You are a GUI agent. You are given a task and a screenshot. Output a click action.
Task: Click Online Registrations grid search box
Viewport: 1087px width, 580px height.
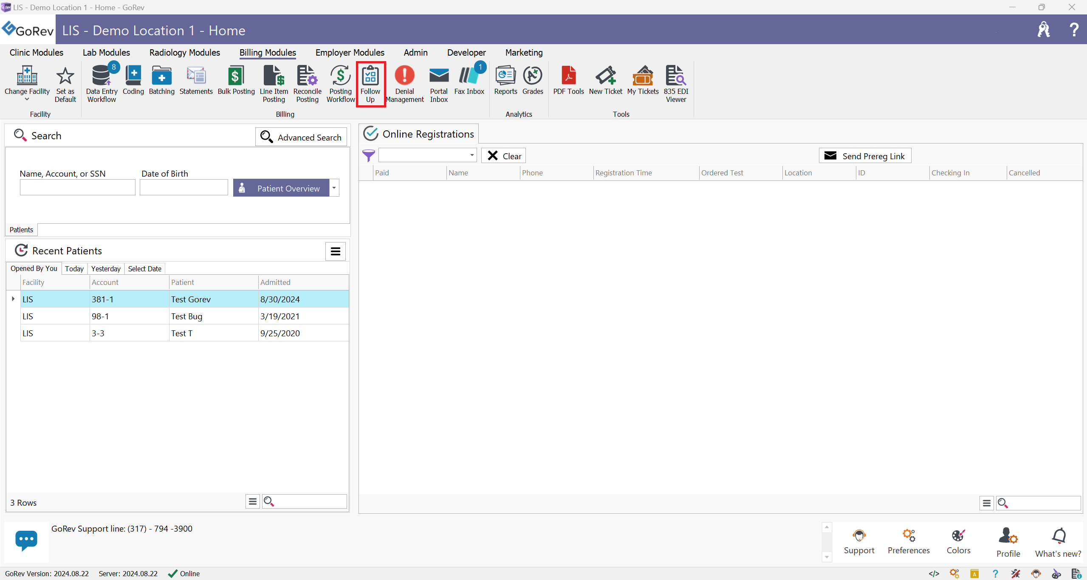click(x=1039, y=503)
